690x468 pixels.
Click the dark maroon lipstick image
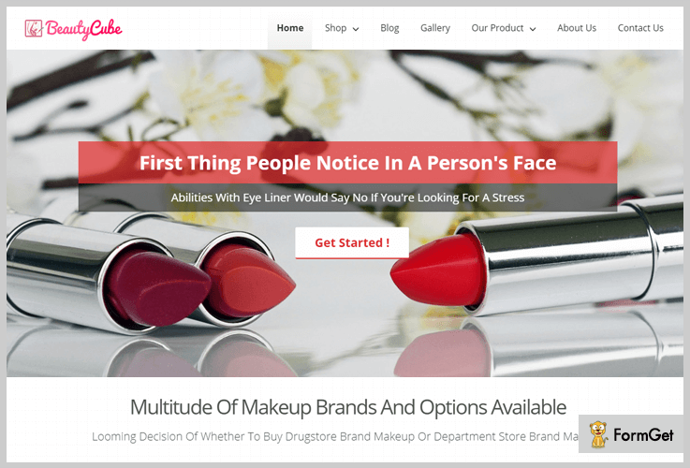[156, 287]
